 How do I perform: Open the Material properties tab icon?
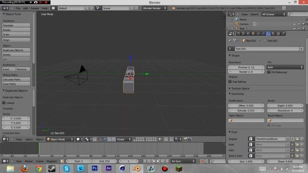pyautogui.click(x=273, y=34)
